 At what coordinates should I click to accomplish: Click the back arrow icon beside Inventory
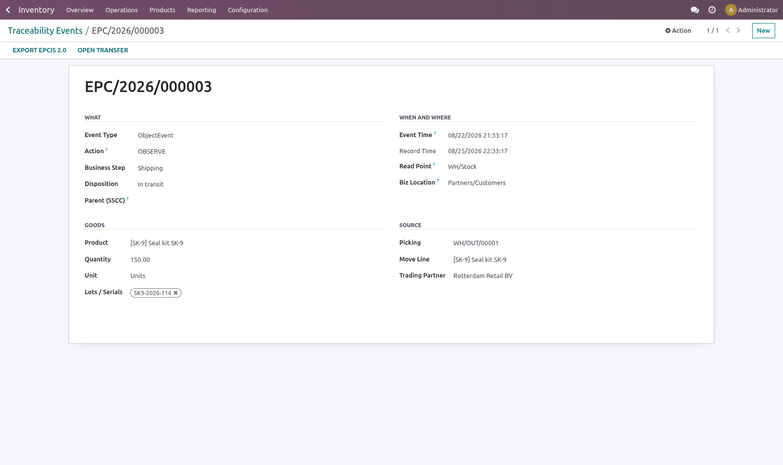point(8,10)
